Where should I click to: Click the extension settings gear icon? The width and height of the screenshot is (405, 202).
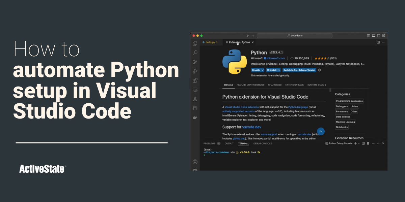coord(320,70)
